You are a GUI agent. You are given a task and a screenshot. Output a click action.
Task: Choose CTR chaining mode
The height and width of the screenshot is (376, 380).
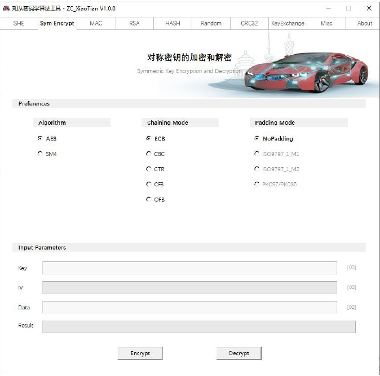coord(149,169)
